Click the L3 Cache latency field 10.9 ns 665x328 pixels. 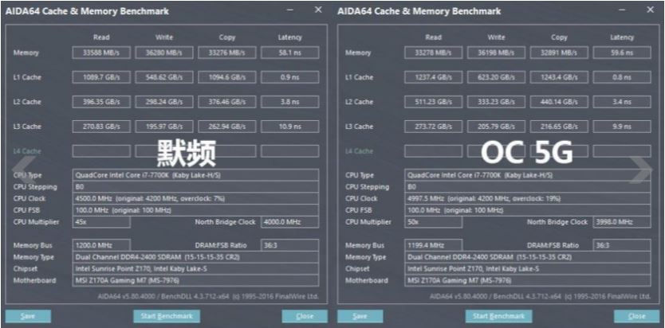pyautogui.click(x=289, y=127)
